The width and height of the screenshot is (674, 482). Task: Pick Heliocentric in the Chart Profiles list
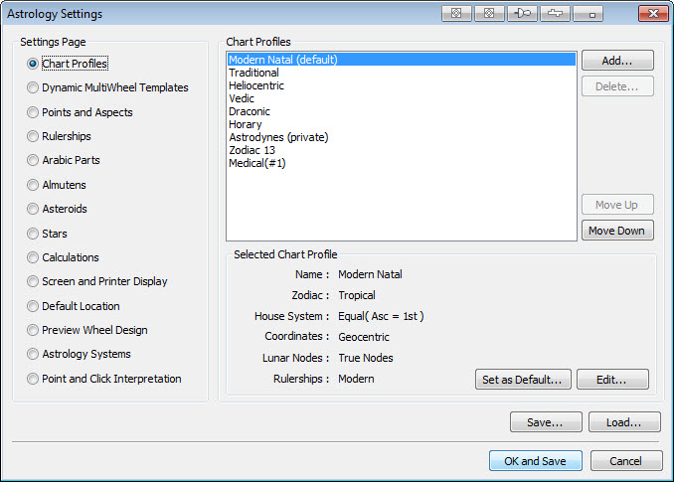click(255, 85)
